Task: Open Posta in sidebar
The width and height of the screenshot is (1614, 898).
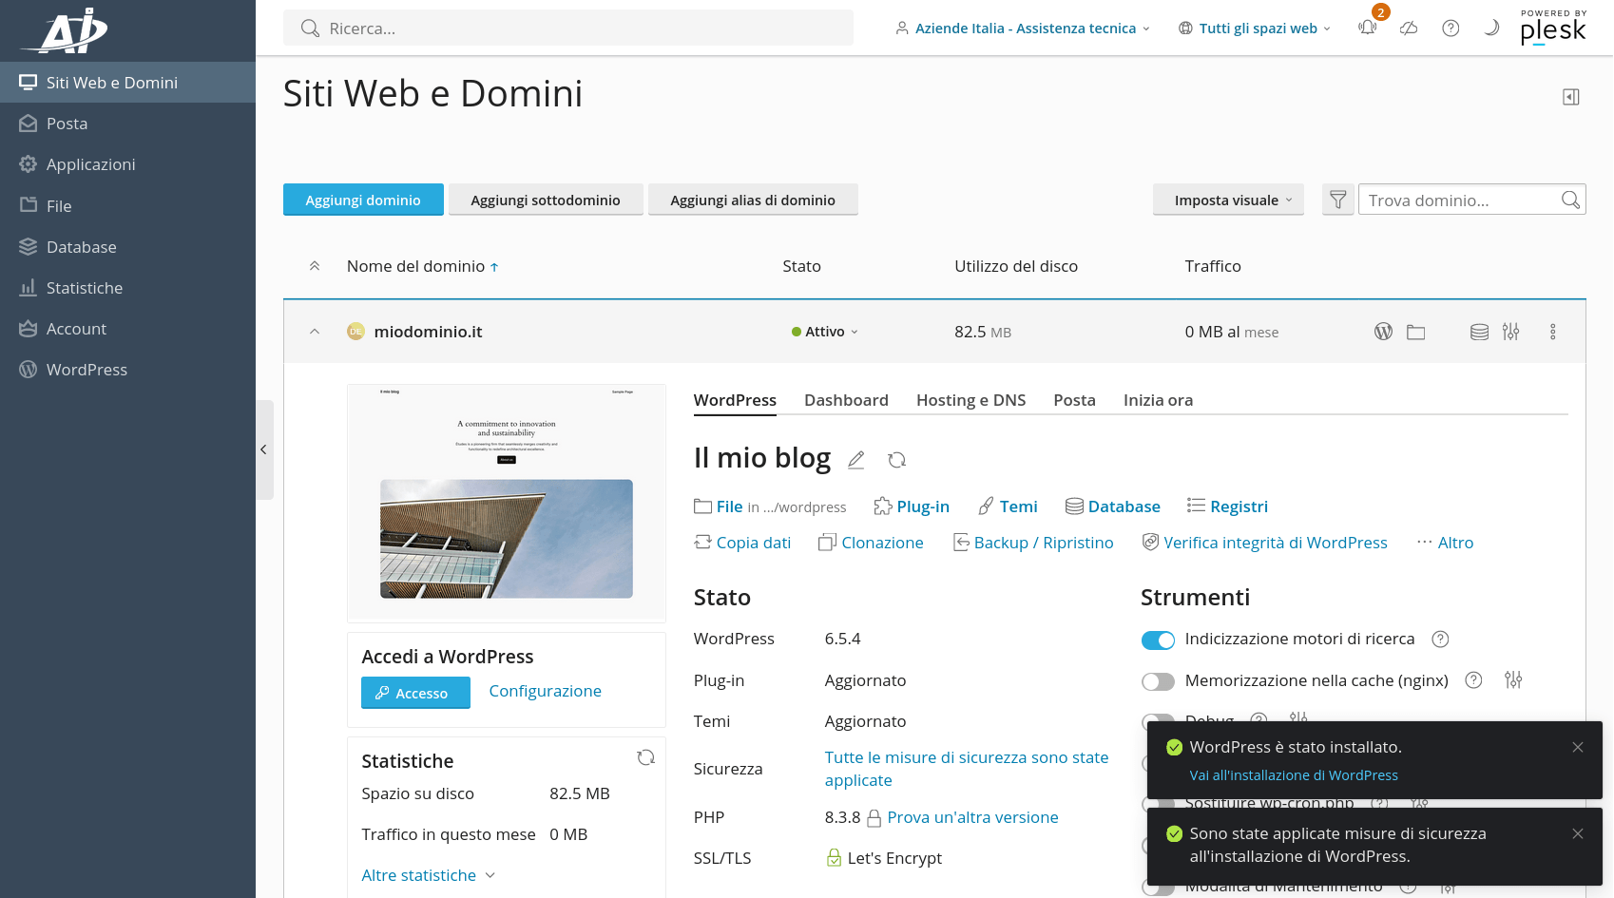Action: click(x=127, y=124)
